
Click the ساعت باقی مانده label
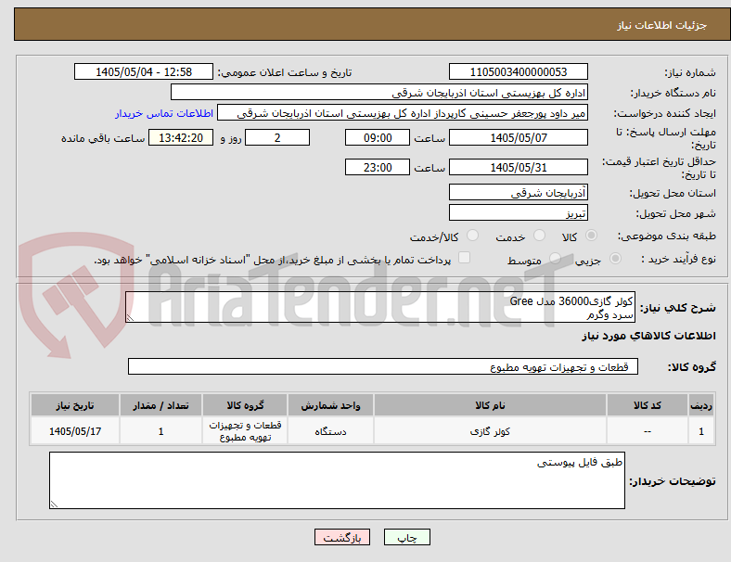103,138
